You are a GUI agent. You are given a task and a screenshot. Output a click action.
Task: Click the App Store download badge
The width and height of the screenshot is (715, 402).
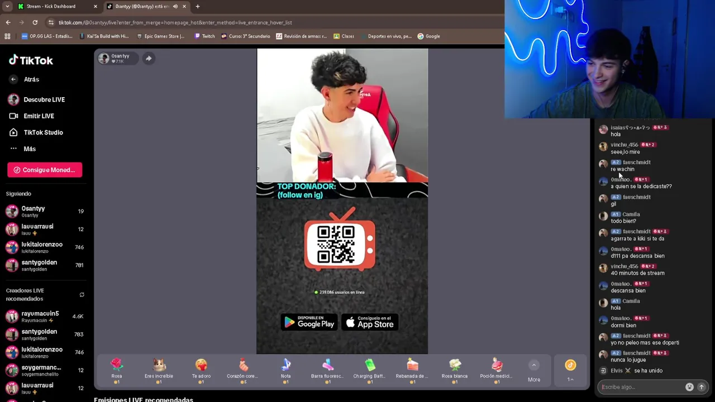pyautogui.click(x=370, y=322)
